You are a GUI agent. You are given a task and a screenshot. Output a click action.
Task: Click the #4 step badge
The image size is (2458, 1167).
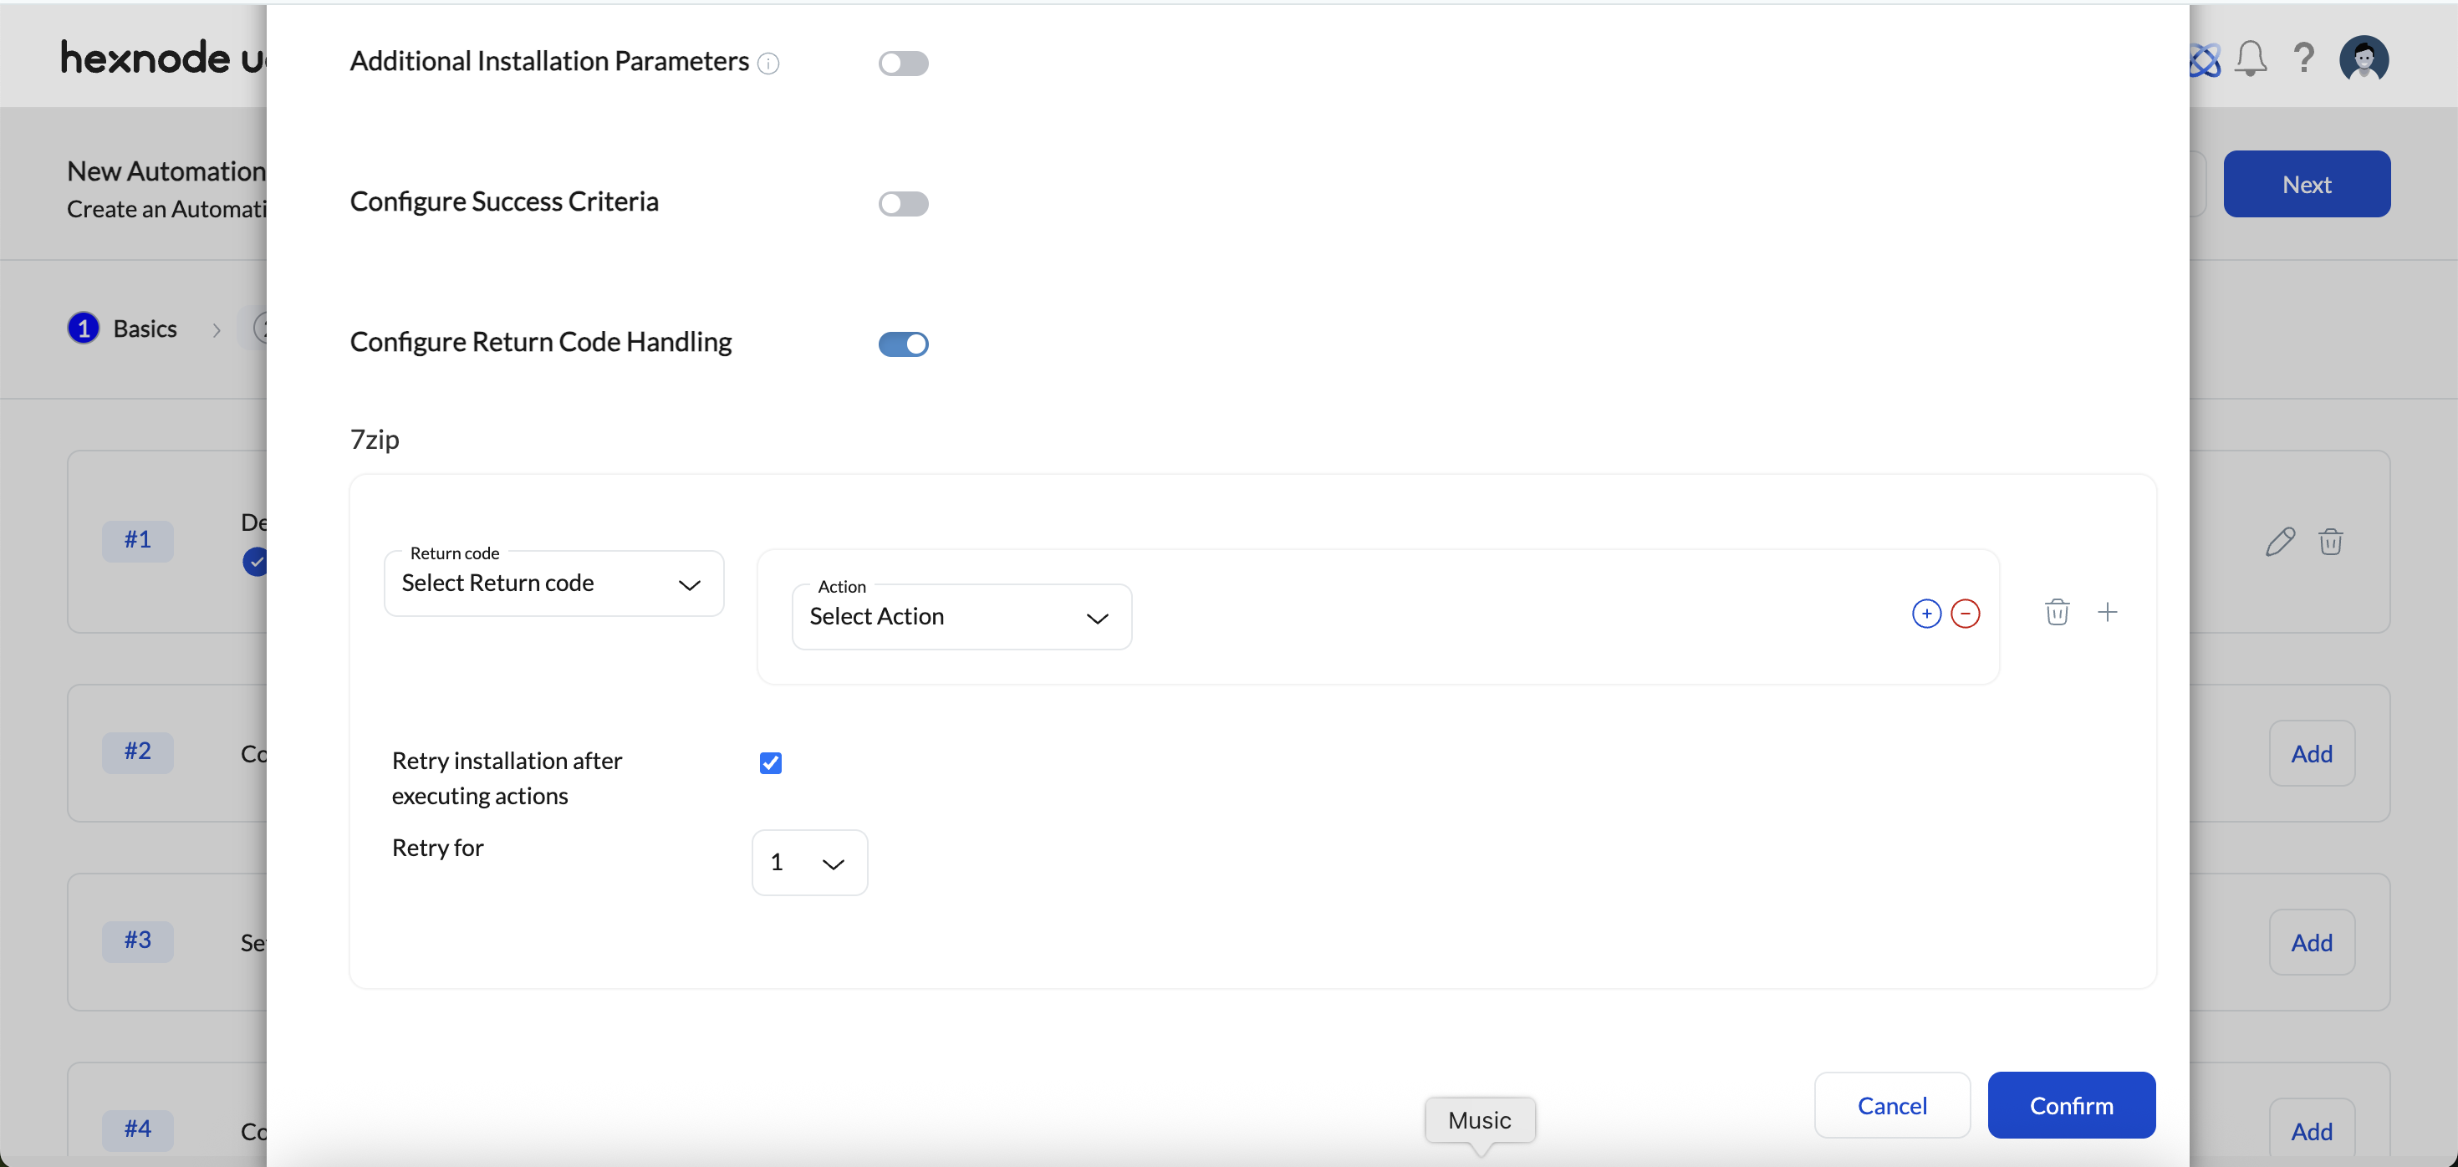point(137,1129)
